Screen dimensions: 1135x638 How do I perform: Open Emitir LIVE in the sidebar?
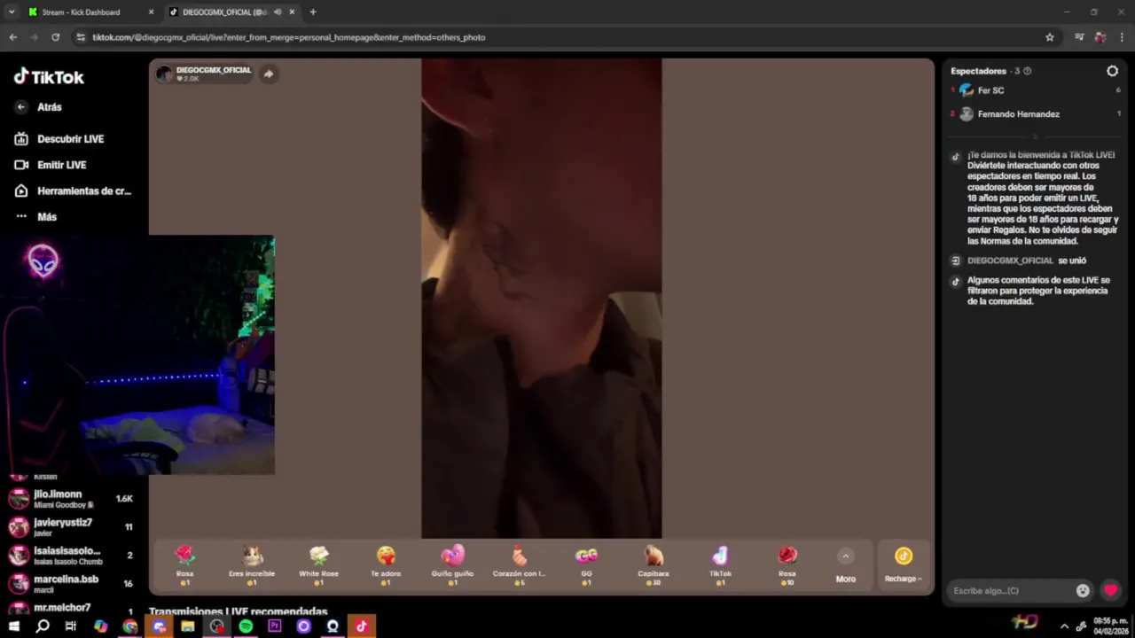pos(51,165)
